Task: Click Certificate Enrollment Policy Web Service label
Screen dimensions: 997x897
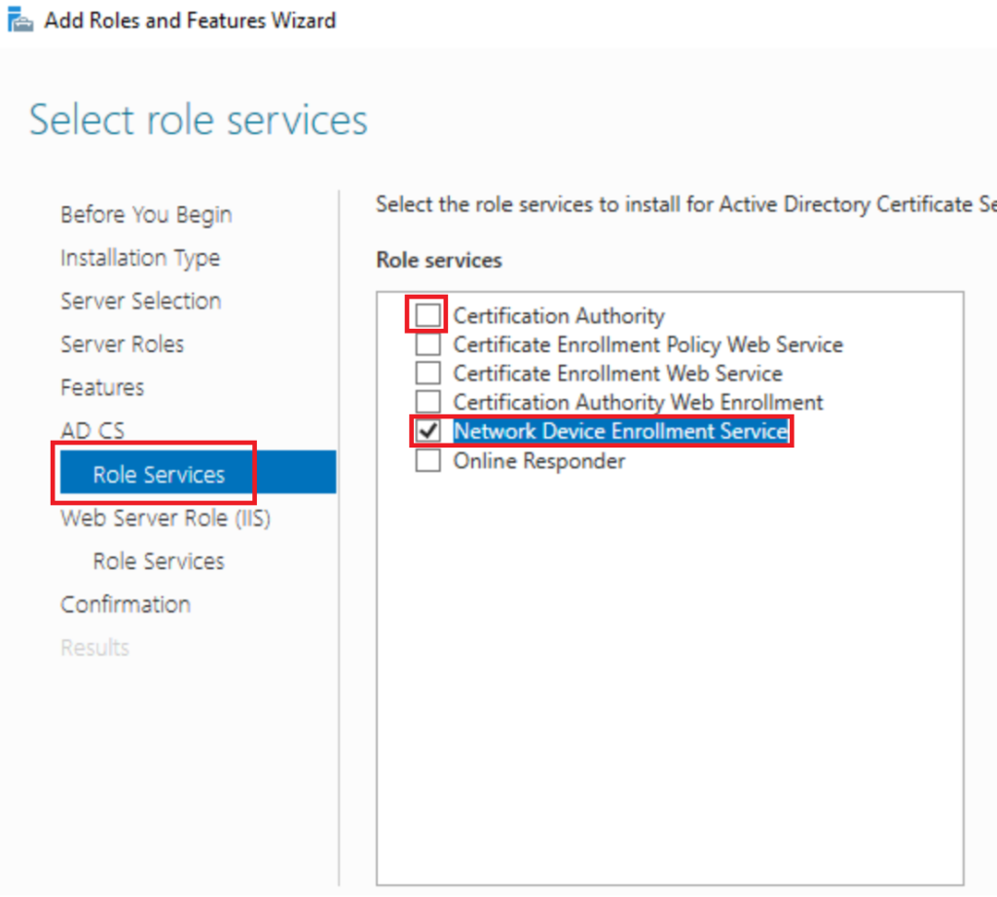Action: coord(647,345)
